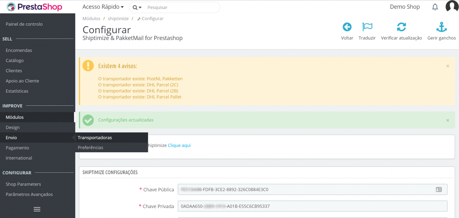Click the PrestaShop logo

click(x=34, y=7)
